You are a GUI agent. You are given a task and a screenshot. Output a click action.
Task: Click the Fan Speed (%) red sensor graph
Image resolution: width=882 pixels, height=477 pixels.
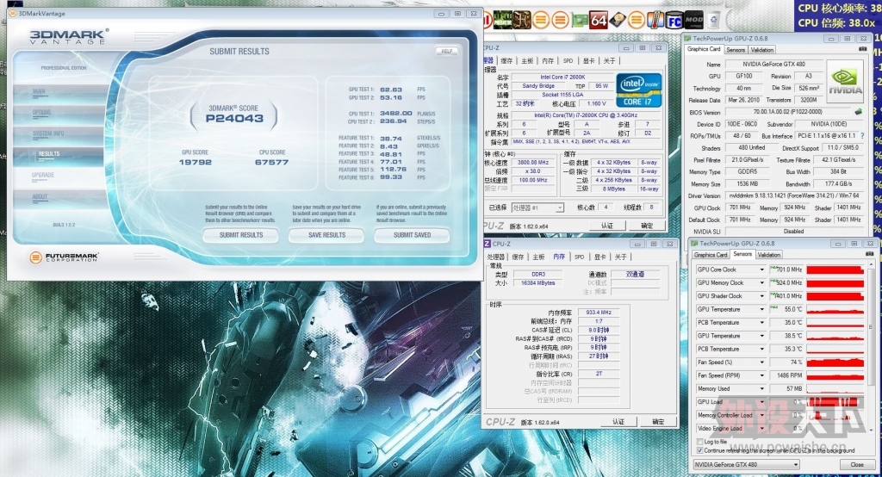pos(835,362)
